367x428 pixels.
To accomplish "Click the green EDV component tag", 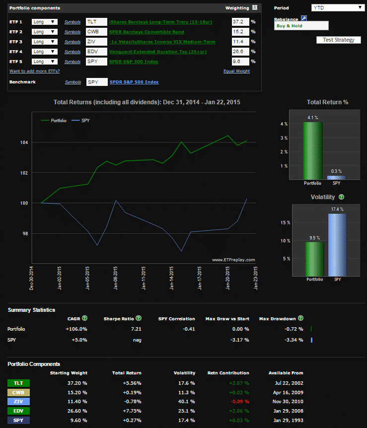I will [18, 411].
